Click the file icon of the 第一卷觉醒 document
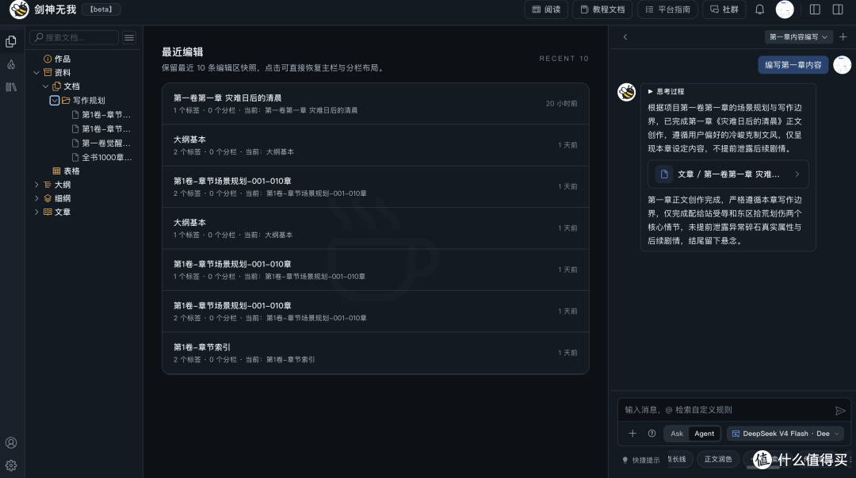The height and width of the screenshot is (478, 856). pyautogui.click(x=75, y=143)
